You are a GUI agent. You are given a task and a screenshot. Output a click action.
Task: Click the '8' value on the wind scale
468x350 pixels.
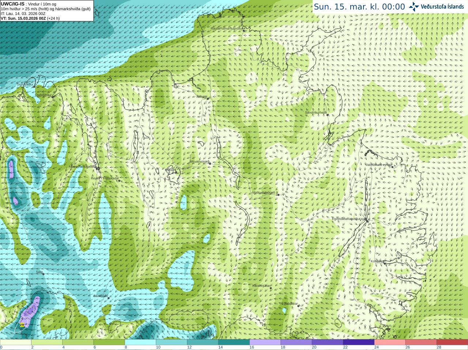[x=126, y=347]
